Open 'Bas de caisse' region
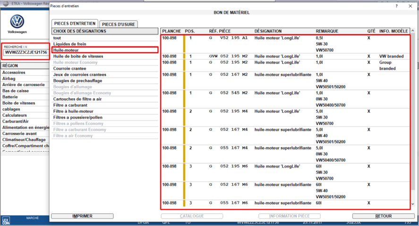 coord(25,91)
